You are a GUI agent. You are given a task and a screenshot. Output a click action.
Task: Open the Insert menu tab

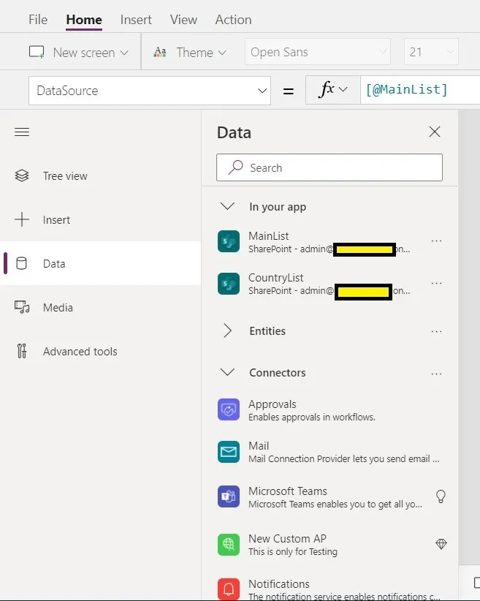(x=136, y=20)
